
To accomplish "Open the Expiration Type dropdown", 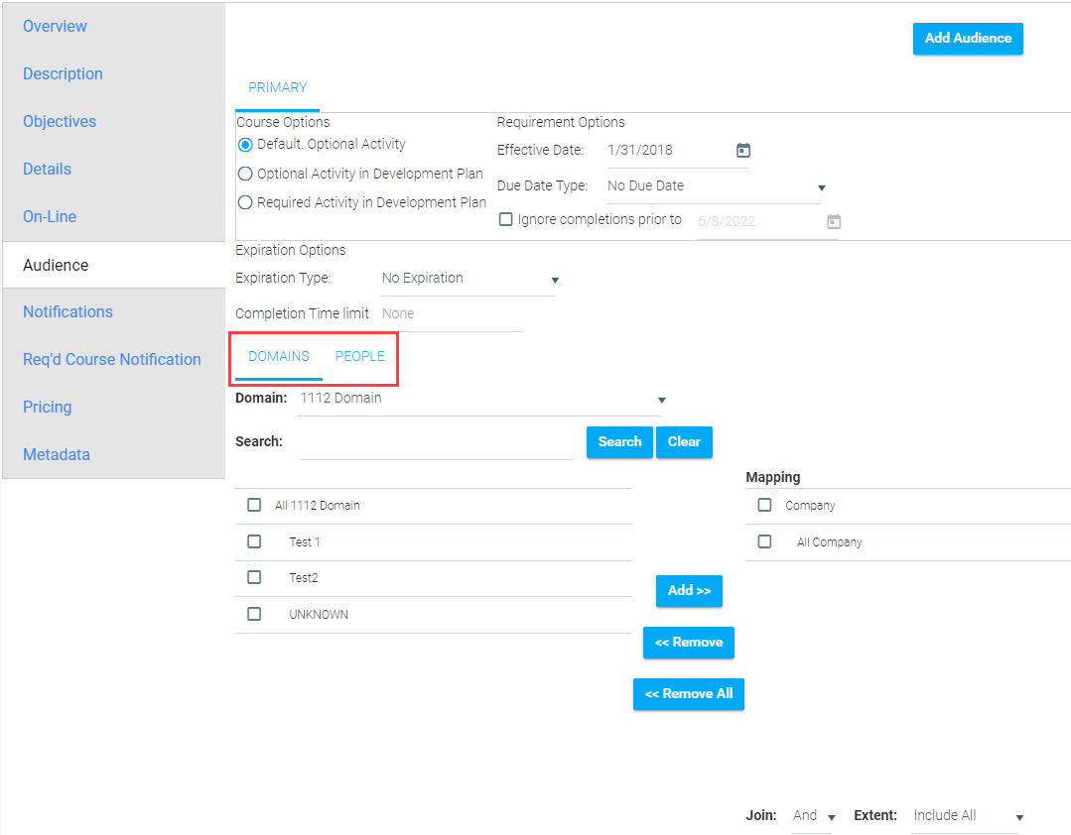I will pyautogui.click(x=469, y=279).
